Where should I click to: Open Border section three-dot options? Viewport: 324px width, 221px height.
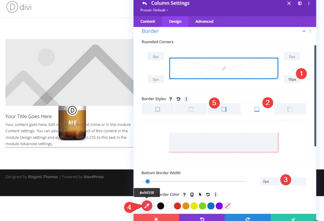pos(310,31)
